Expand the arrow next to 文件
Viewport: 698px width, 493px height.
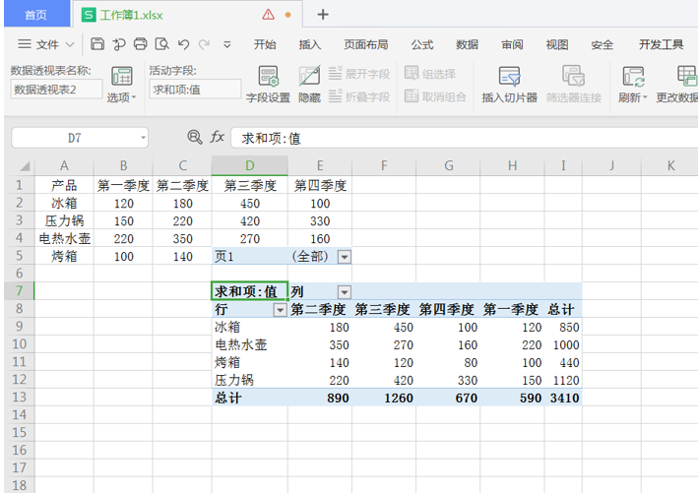coord(70,44)
